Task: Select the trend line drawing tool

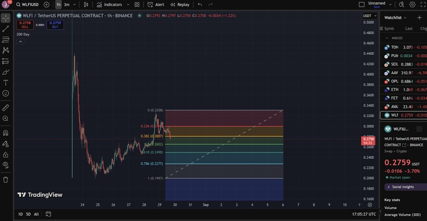Action: [x=6, y=29]
